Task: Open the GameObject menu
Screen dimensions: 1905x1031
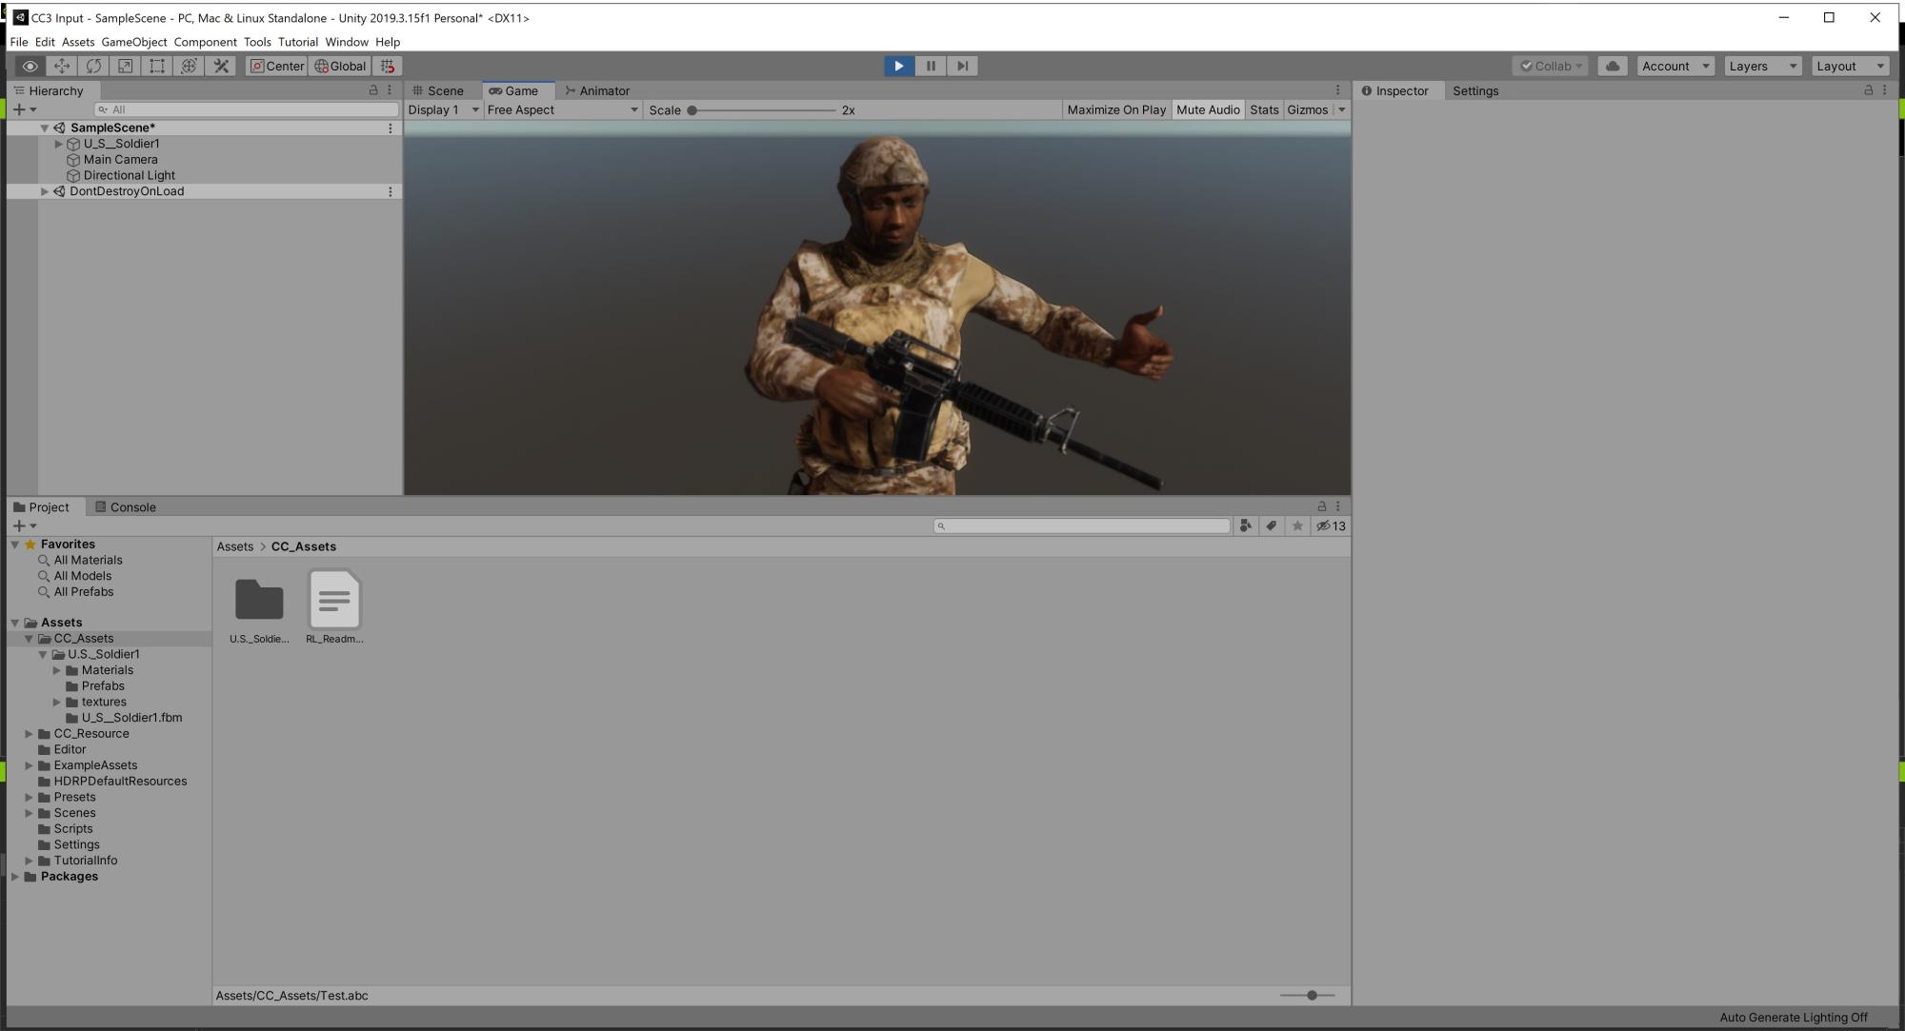Action: (x=134, y=42)
